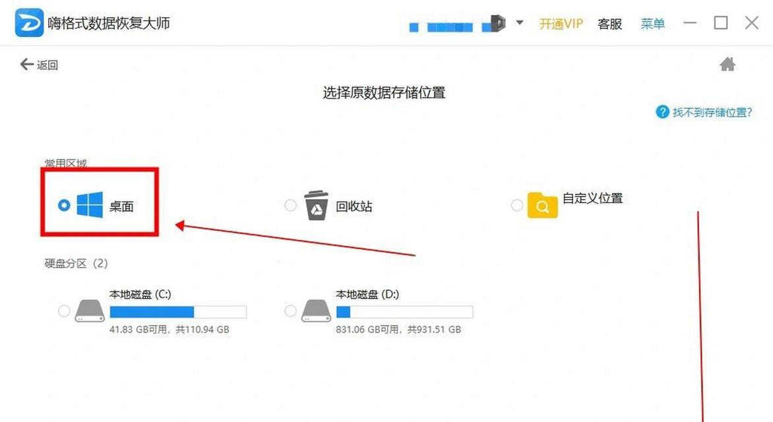Image resolution: width=773 pixels, height=422 pixels.
Task: Click 开通VIP link
Action: pyautogui.click(x=561, y=24)
